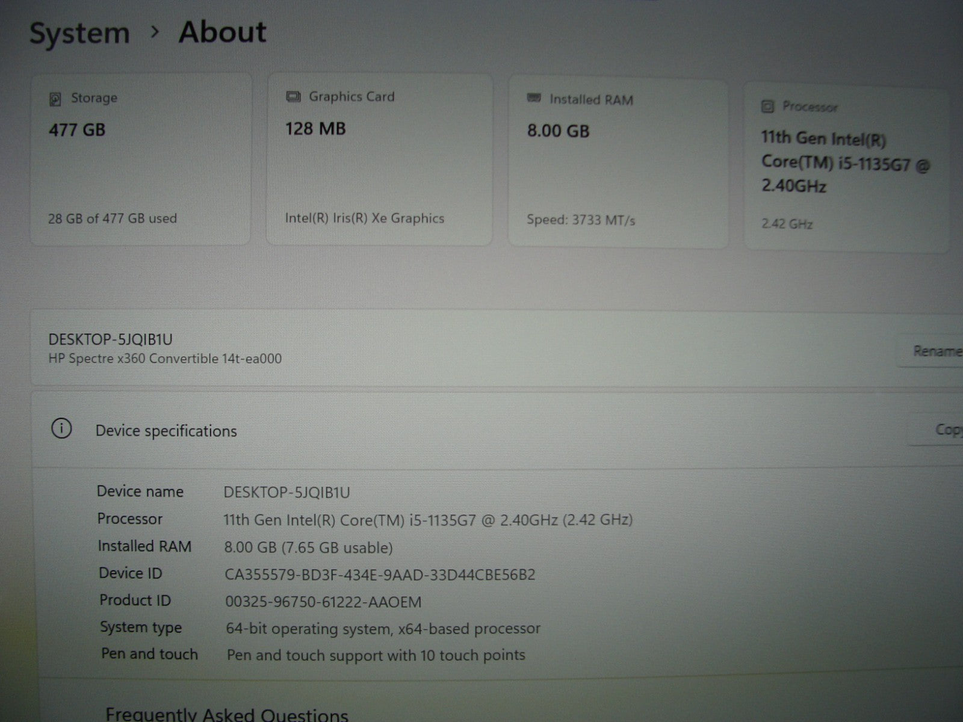Viewport: 963px width, 722px height.
Task: Click the 8.00 GB Installed RAM card
Action: tap(618, 162)
